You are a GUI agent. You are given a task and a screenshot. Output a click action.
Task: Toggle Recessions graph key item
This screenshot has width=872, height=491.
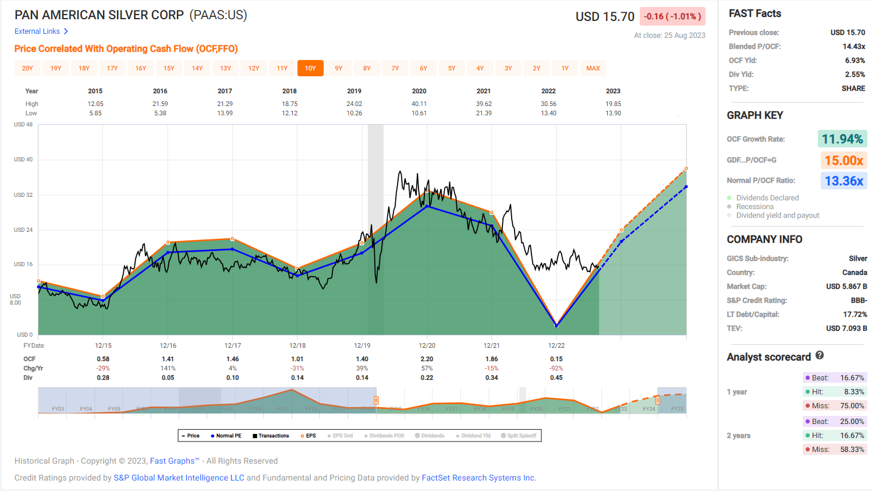(x=751, y=207)
